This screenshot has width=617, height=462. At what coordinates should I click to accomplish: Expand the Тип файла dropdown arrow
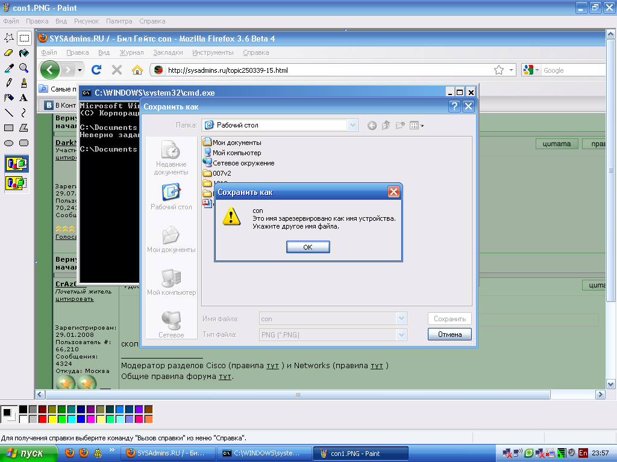pyautogui.click(x=401, y=334)
